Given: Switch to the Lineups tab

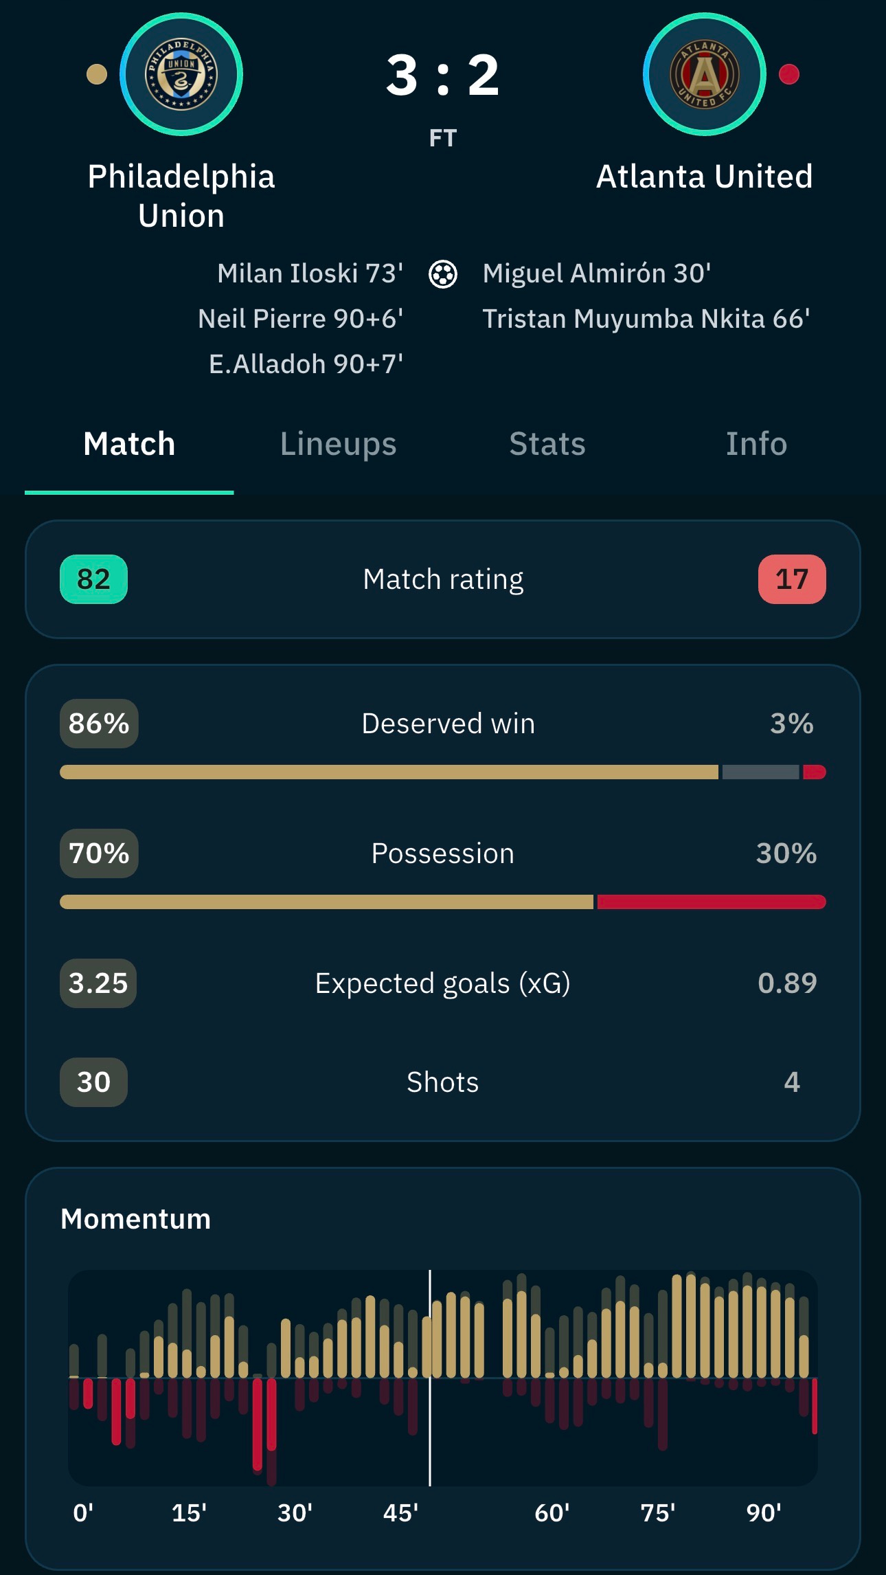Looking at the screenshot, I should (338, 444).
